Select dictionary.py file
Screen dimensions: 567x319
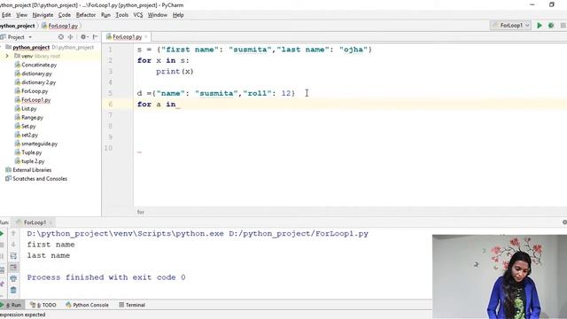[x=36, y=74]
